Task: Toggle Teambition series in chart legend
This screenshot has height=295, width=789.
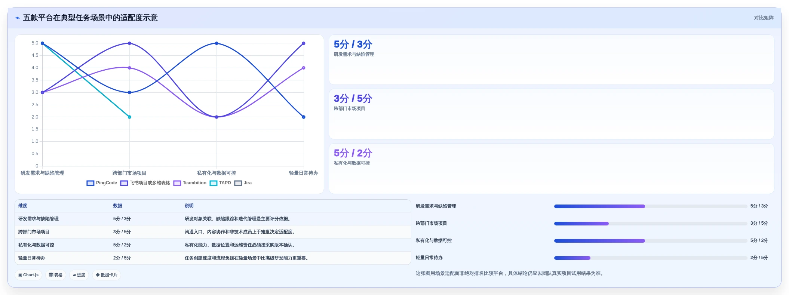Action: (190, 183)
